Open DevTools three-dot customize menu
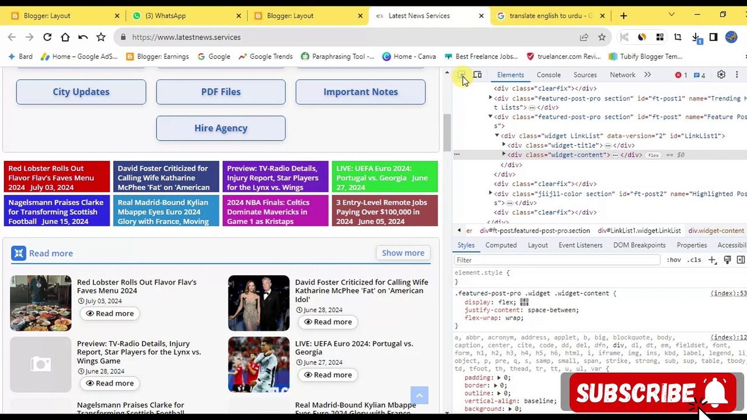This screenshot has width=747, height=420. [x=736, y=75]
